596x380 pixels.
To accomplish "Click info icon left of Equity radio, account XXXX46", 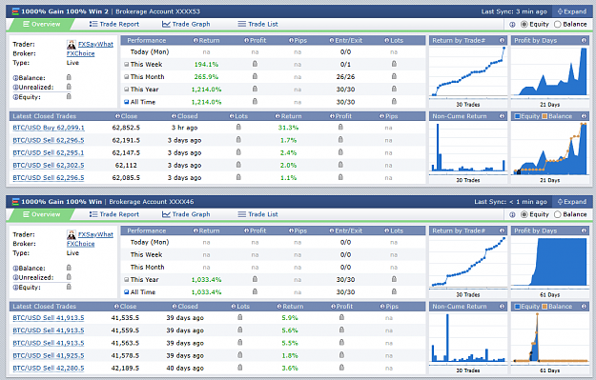I will (512, 214).
